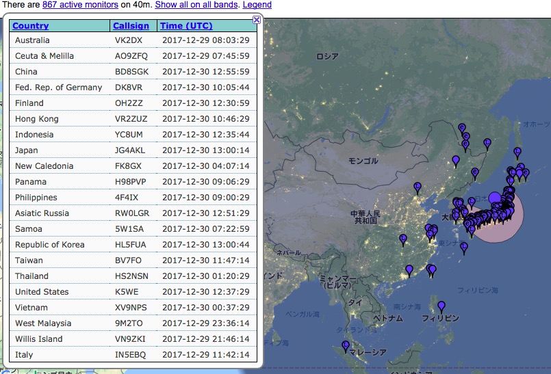Sort table by Time (UTC) header

(x=186, y=25)
